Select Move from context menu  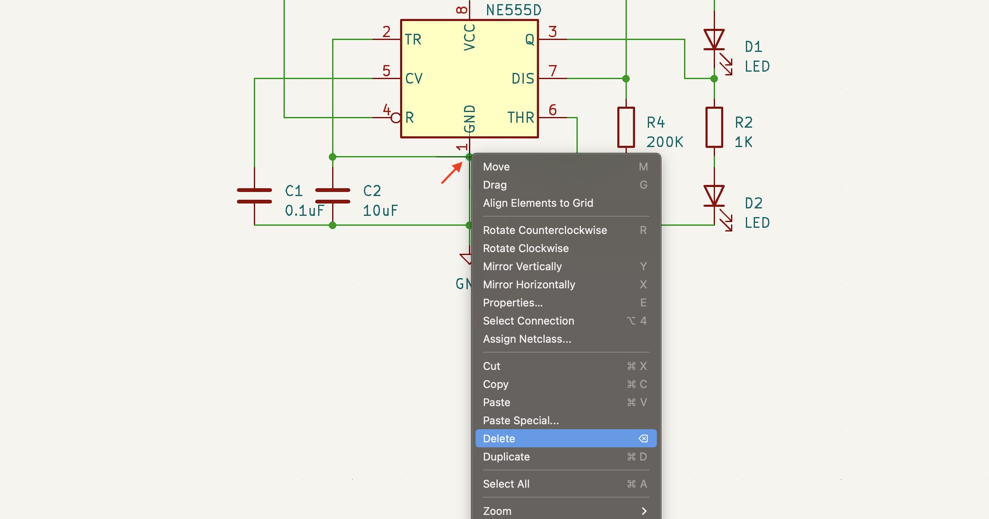[495, 166]
